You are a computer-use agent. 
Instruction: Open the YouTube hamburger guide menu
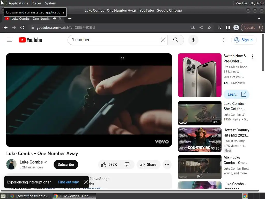click(x=9, y=40)
